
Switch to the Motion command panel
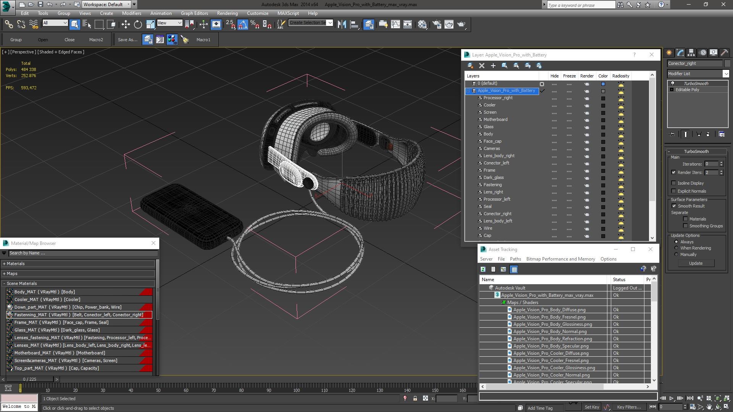point(702,53)
